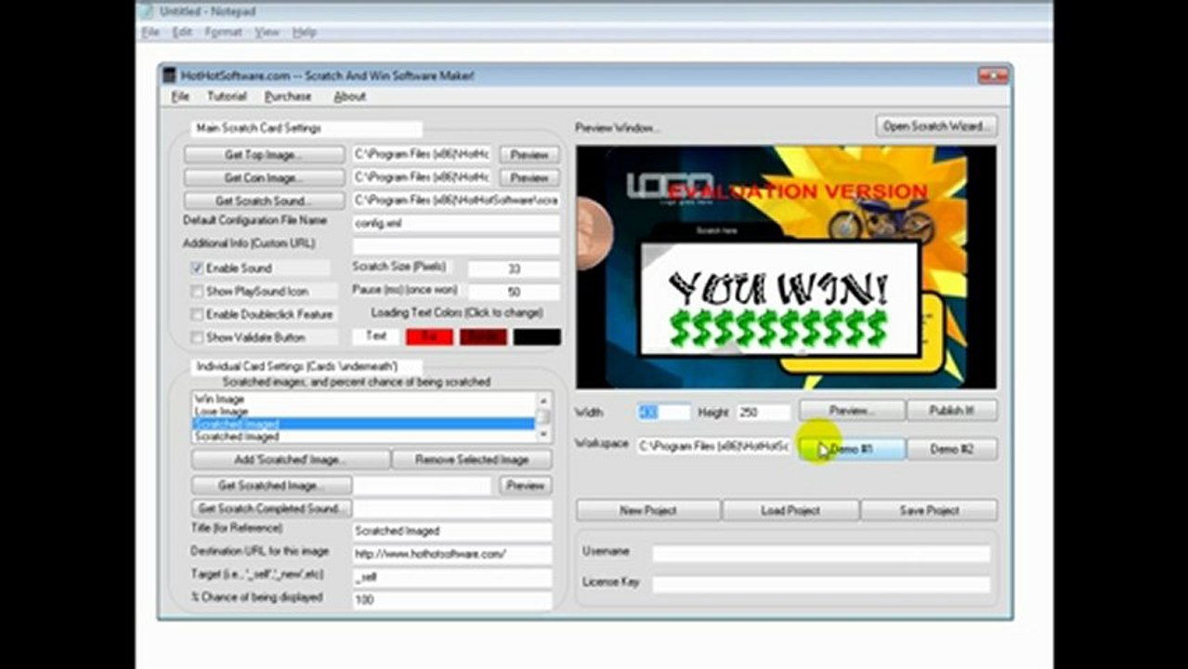
Task: Click the Scratch Size pixels field
Action: coord(514,269)
